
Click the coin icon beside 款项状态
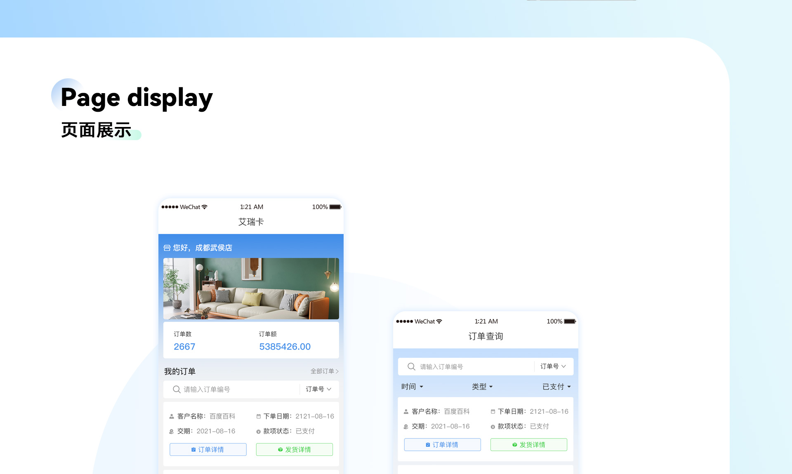(259, 431)
